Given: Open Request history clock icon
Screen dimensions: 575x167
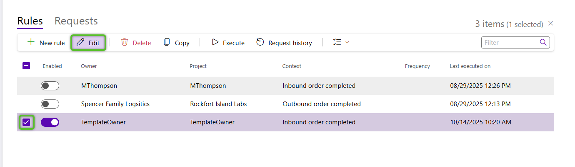Looking at the screenshot, I should click(x=260, y=42).
